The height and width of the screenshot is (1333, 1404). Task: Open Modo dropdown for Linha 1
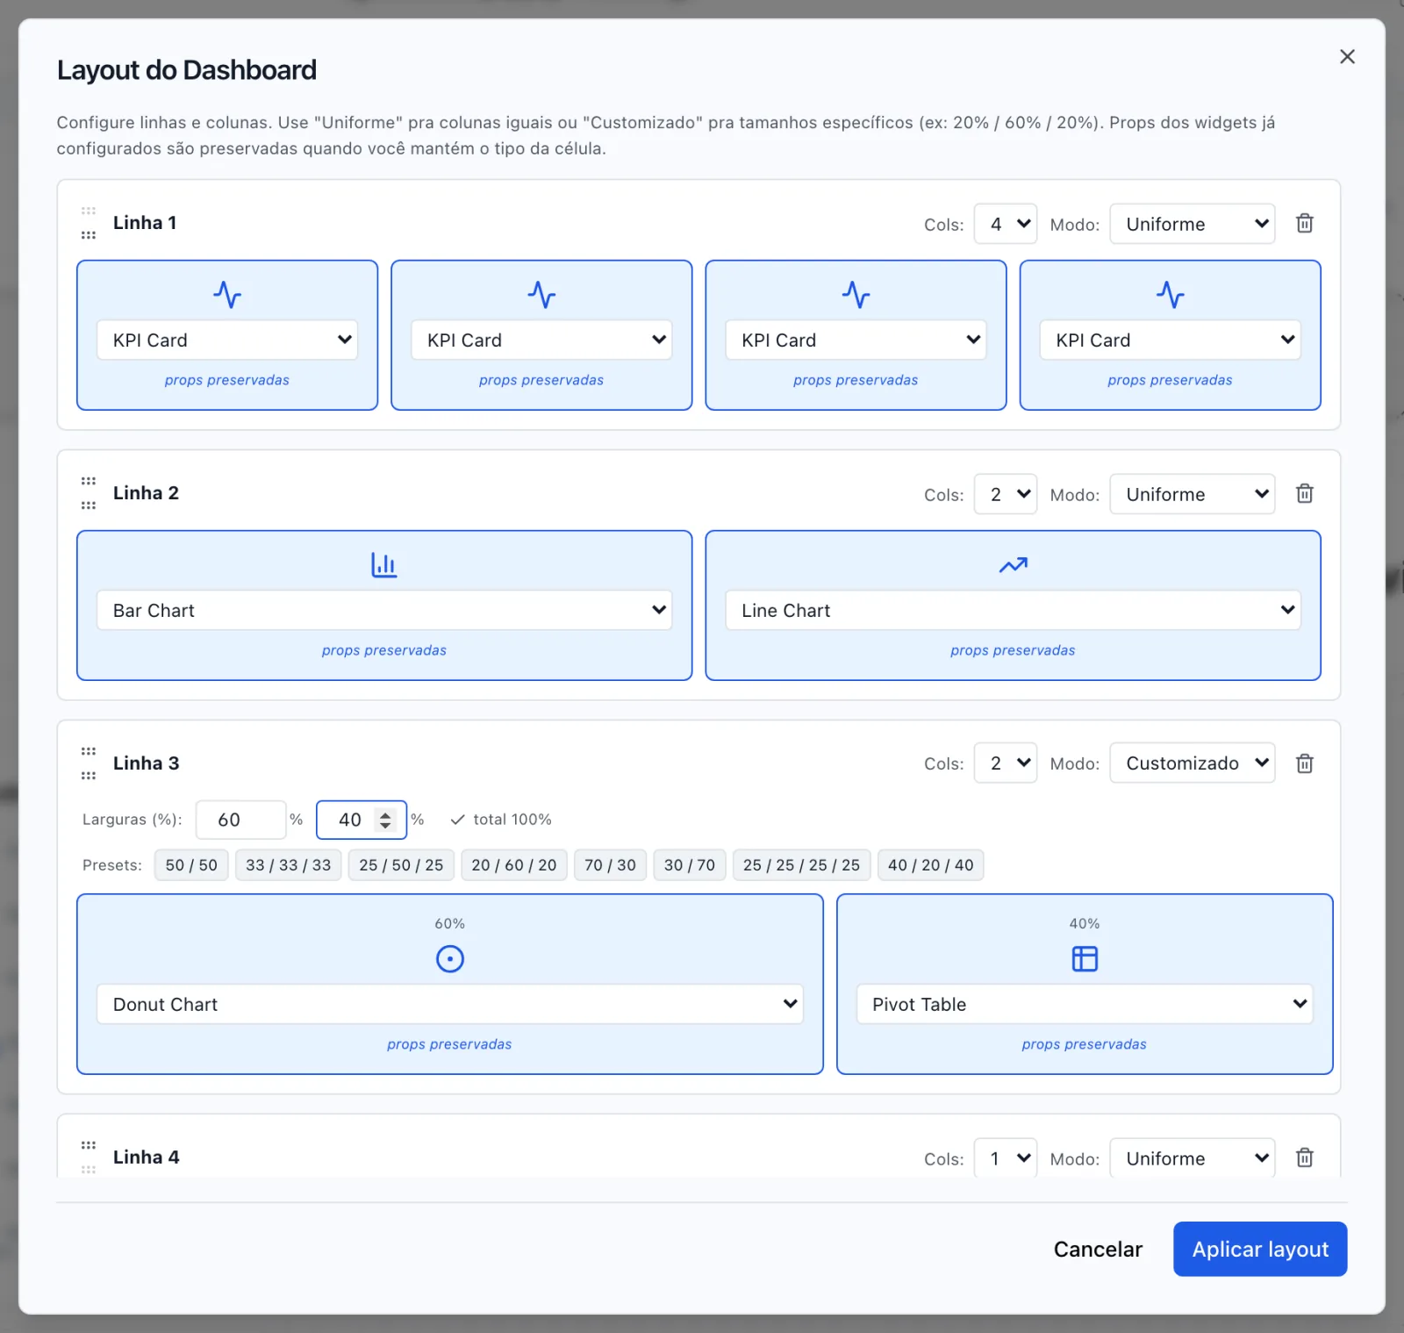[x=1193, y=224]
